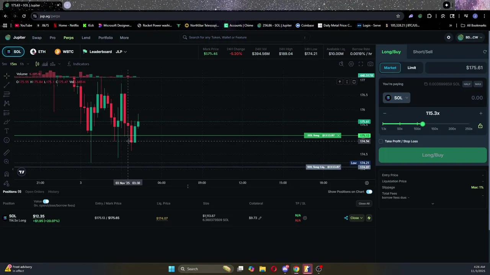Select the ETH market
This screenshot has height=275, width=490.
pyautogui.click(x=38, y=52)
